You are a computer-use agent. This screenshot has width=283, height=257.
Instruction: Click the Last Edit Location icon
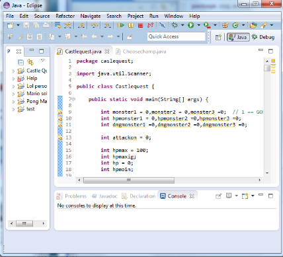tap(84, 36)
